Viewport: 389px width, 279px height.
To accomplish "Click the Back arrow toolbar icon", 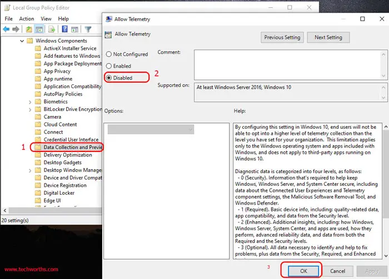I will (x=7, y=29).
